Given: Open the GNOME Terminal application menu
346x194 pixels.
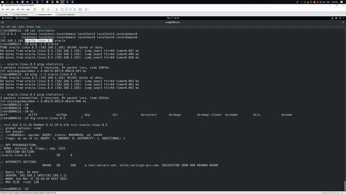Looking at the screenshot, I should pyautogui.click(x=22, y=18).
